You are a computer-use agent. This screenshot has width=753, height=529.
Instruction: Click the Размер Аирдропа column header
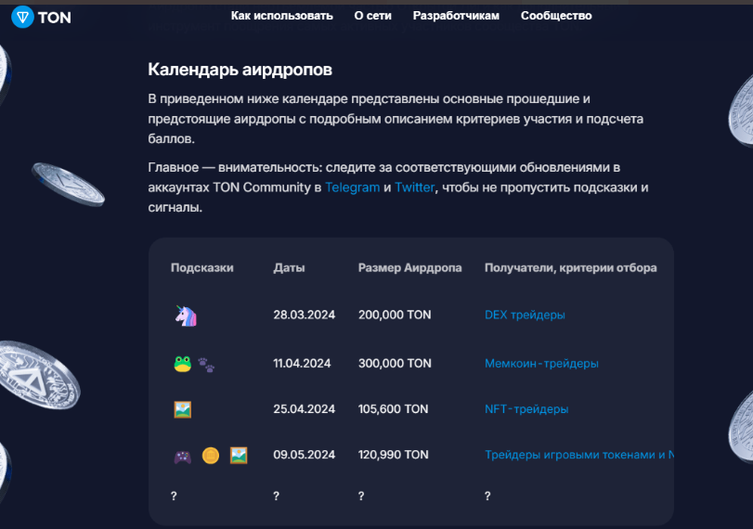point(410,268)
